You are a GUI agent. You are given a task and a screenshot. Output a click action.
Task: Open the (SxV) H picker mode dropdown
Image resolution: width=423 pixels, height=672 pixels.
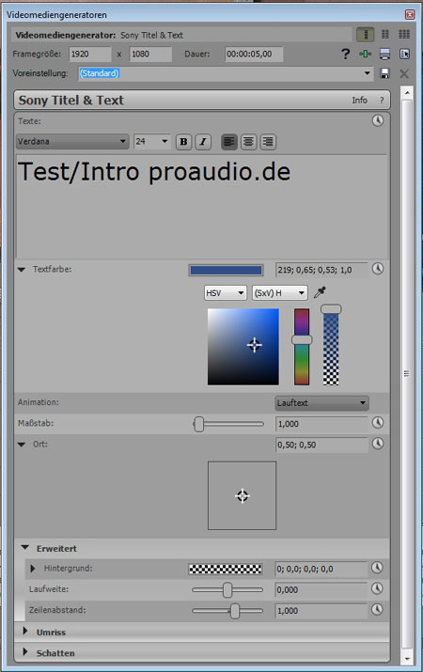pos(279,293)
